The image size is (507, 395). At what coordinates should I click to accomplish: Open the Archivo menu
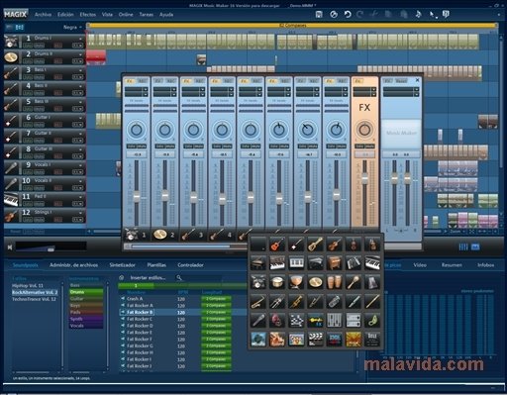pos(43,15)
